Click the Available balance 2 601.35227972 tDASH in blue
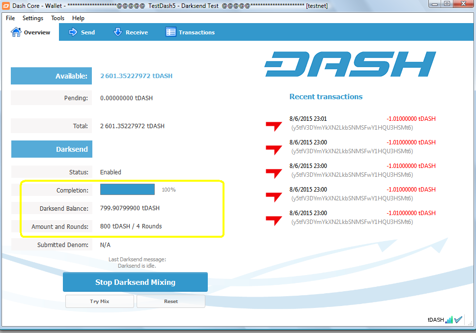This screenshot has width=476, height=333. pyautogui.click(x=136, y=76)
